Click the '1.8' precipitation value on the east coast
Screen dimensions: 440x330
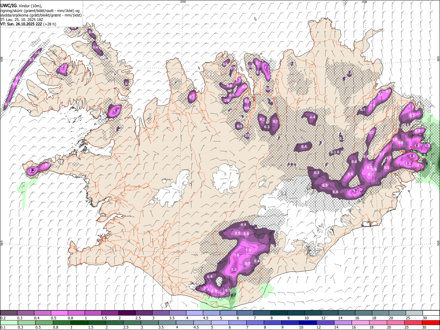pos(417,146)
